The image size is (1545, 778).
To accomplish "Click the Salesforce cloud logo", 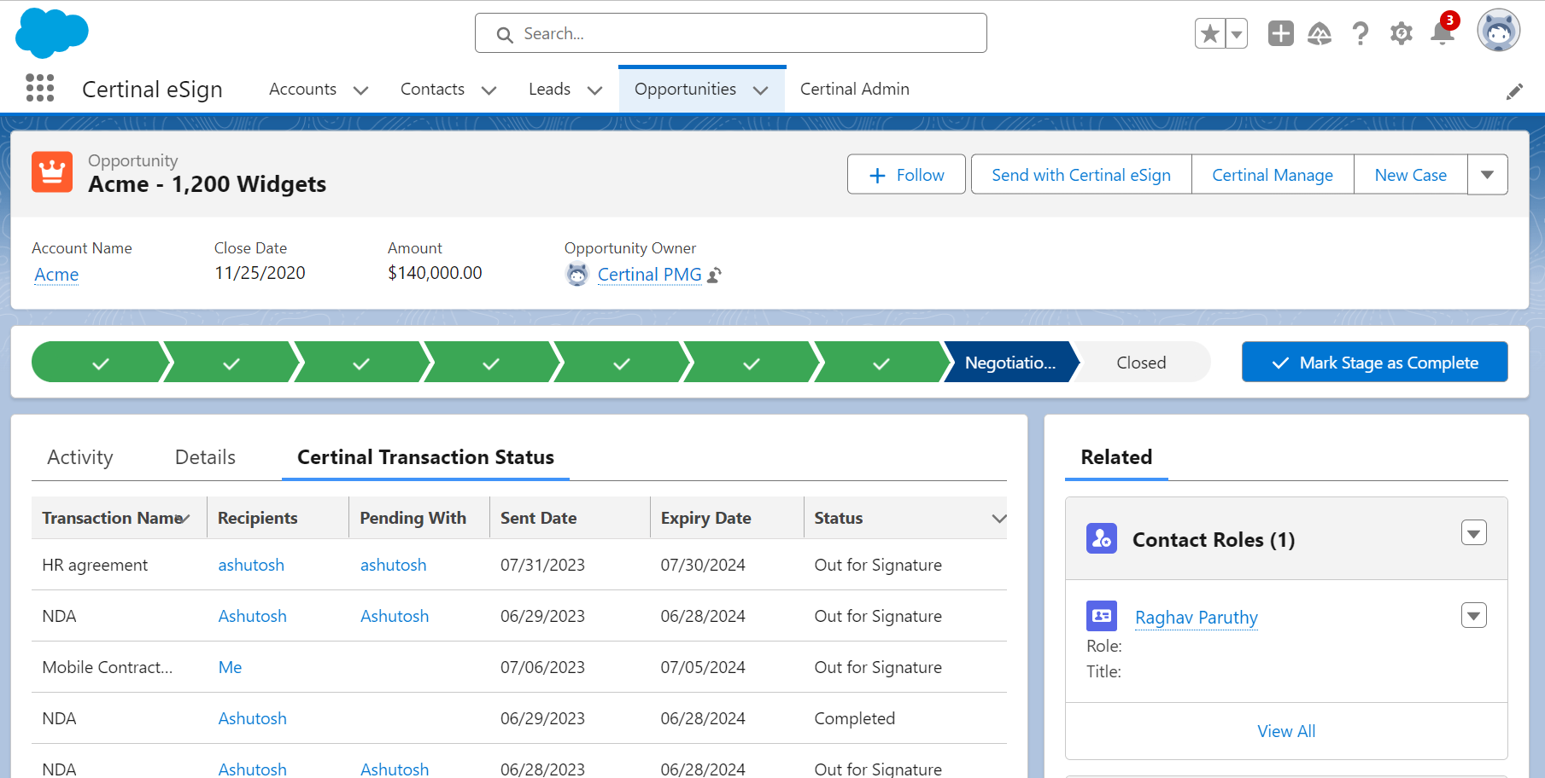I will click(x=52, y=33).
